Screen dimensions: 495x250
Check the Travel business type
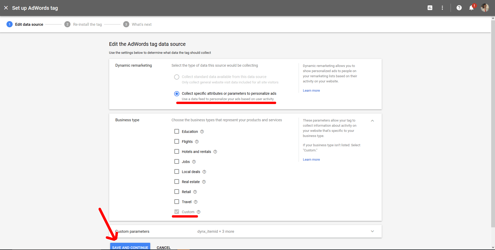(x=177, y=202)
